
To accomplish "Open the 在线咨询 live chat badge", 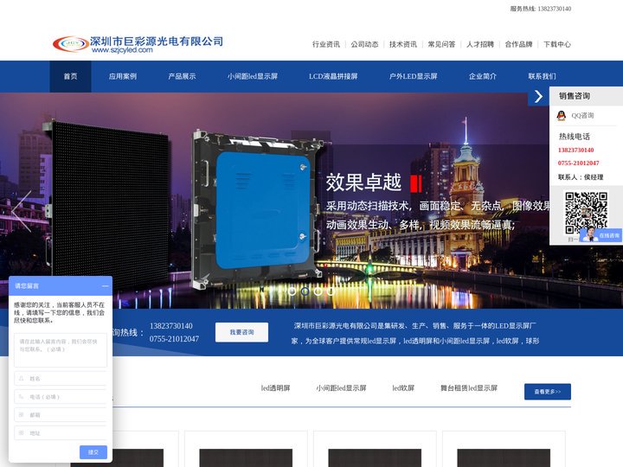I will point(601,235).
